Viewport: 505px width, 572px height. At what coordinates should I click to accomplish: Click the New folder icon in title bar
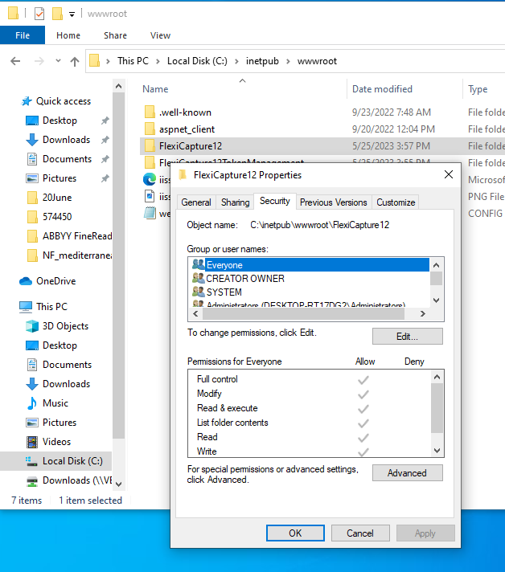coord(57,14)
